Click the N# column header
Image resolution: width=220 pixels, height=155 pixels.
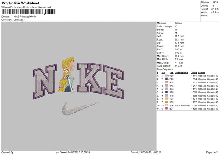coord(163,73)
